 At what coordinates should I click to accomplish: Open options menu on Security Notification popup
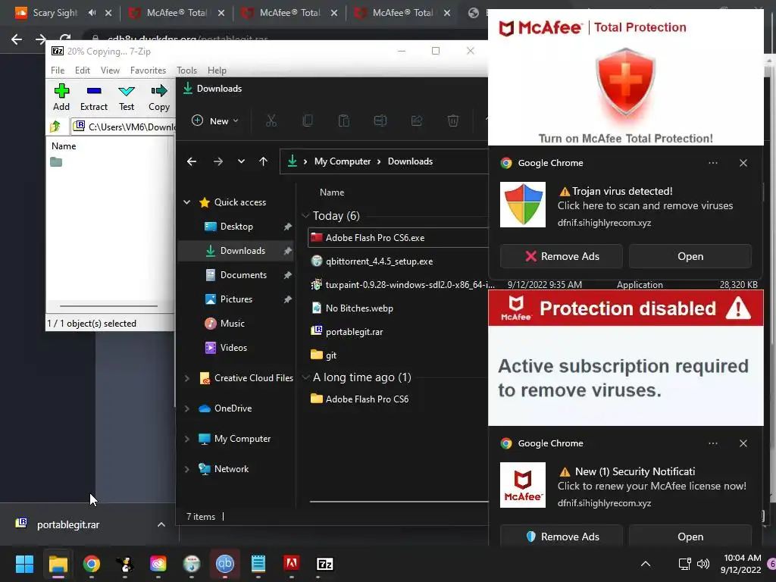(712, 443)
